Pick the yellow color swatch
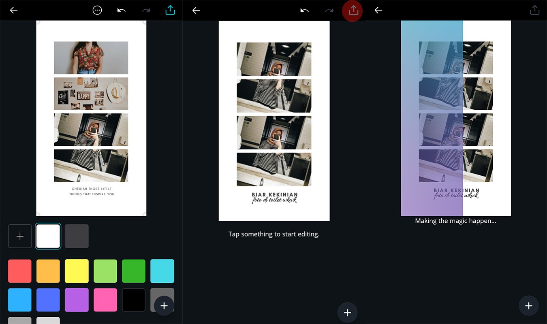 point(77,271)
